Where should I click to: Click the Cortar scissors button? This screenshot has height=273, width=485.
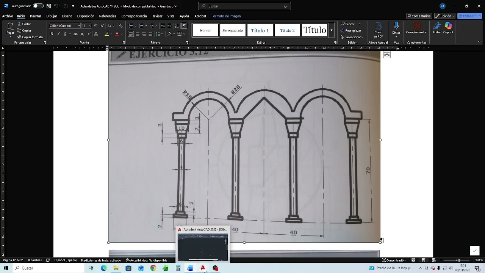tap(24, 24)
